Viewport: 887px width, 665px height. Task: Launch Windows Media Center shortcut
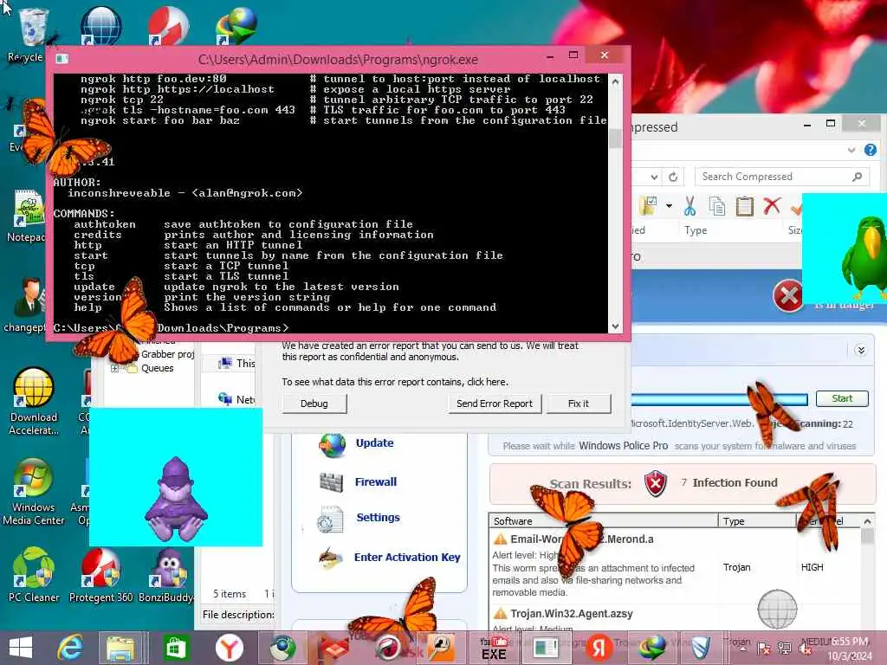pos(34,492)
